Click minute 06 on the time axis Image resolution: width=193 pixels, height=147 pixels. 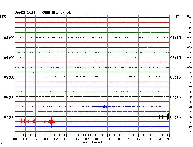coord(77,139)
